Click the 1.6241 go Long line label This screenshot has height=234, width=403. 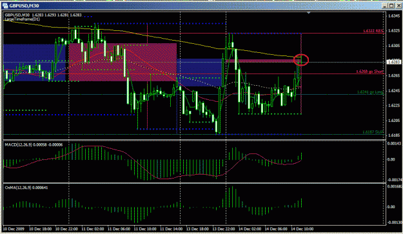[370, 92]
